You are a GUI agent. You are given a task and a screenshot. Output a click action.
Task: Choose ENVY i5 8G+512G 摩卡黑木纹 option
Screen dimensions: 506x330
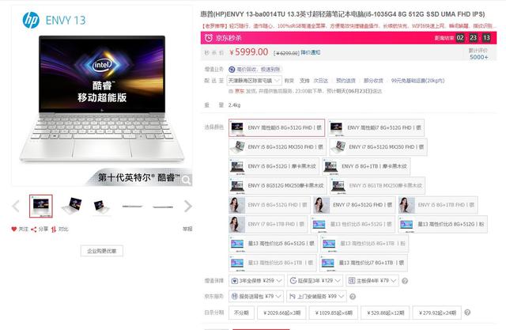[274, 166]
